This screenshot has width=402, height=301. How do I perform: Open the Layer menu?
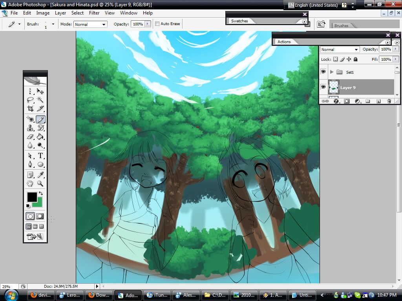coord(60,13)
